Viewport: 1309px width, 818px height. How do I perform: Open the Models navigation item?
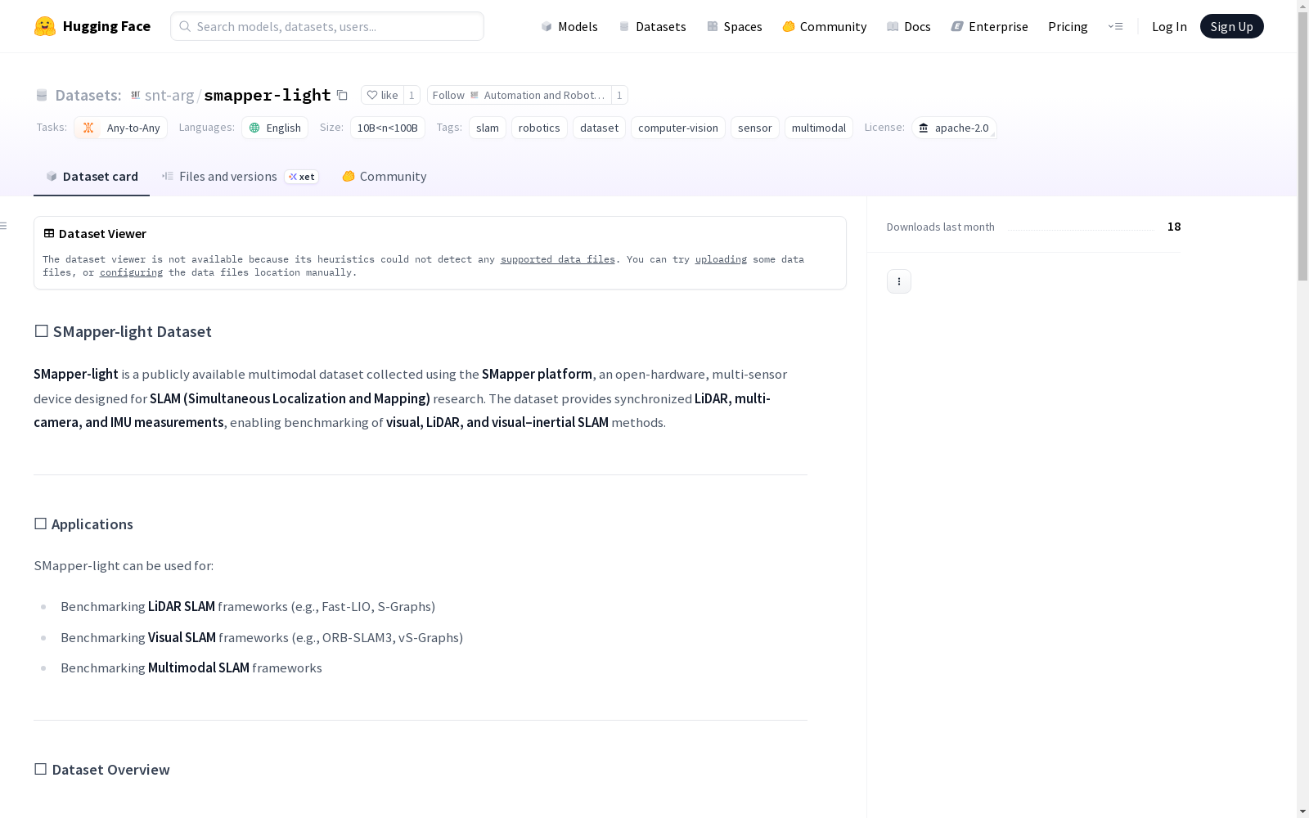pyautogui.click(x=569, y=26)
